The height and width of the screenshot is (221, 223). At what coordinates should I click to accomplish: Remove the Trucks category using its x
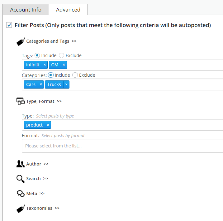(66, 84)
